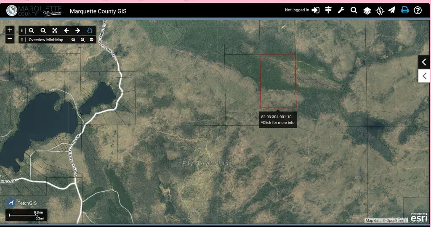Open the help question mark icon
This screenshot has height=227, width=431.
click(418, 11)
